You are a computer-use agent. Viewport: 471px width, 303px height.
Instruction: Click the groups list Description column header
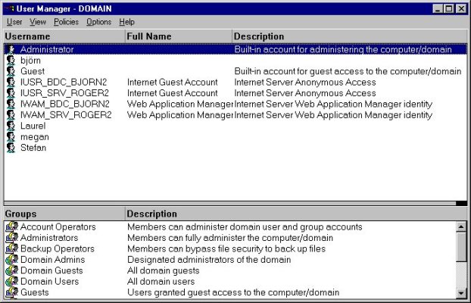click(297, 214)
